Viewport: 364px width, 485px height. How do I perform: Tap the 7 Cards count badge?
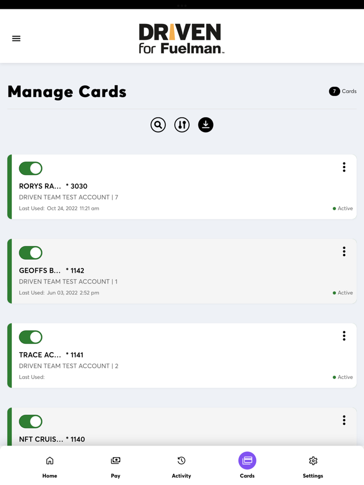pos(342,91)
